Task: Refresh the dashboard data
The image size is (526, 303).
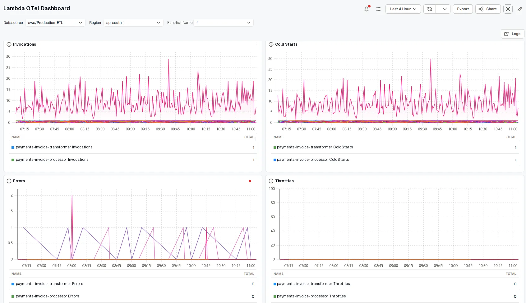Action: [430, 9]
